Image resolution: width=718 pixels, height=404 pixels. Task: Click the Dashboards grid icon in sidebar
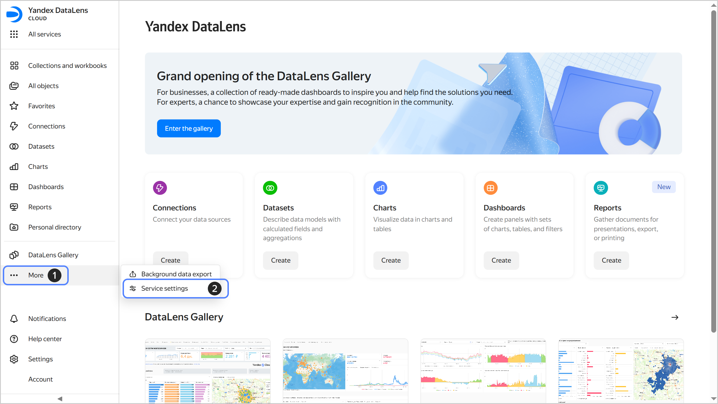(x=14, y=187)
